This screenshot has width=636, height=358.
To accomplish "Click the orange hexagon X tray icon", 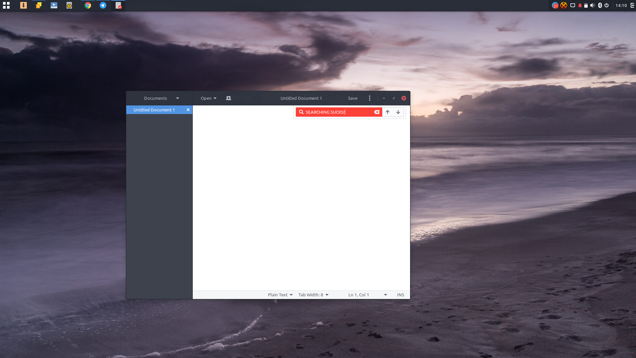I will [x=564, y=5].
